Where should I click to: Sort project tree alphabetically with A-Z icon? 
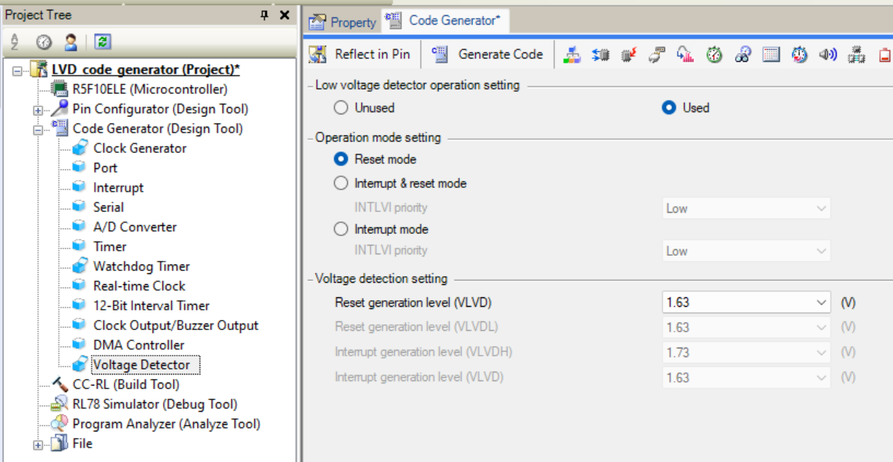[x=15, y=42]
